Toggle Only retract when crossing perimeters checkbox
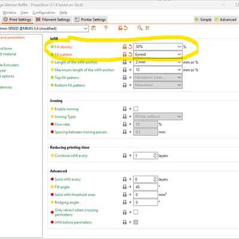 click(x=136, y=212)
